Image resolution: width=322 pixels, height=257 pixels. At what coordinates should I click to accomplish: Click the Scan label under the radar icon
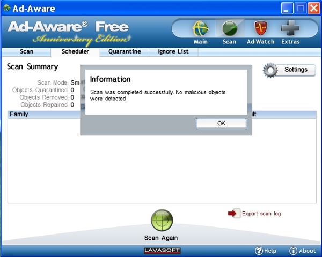coord(229,42)
